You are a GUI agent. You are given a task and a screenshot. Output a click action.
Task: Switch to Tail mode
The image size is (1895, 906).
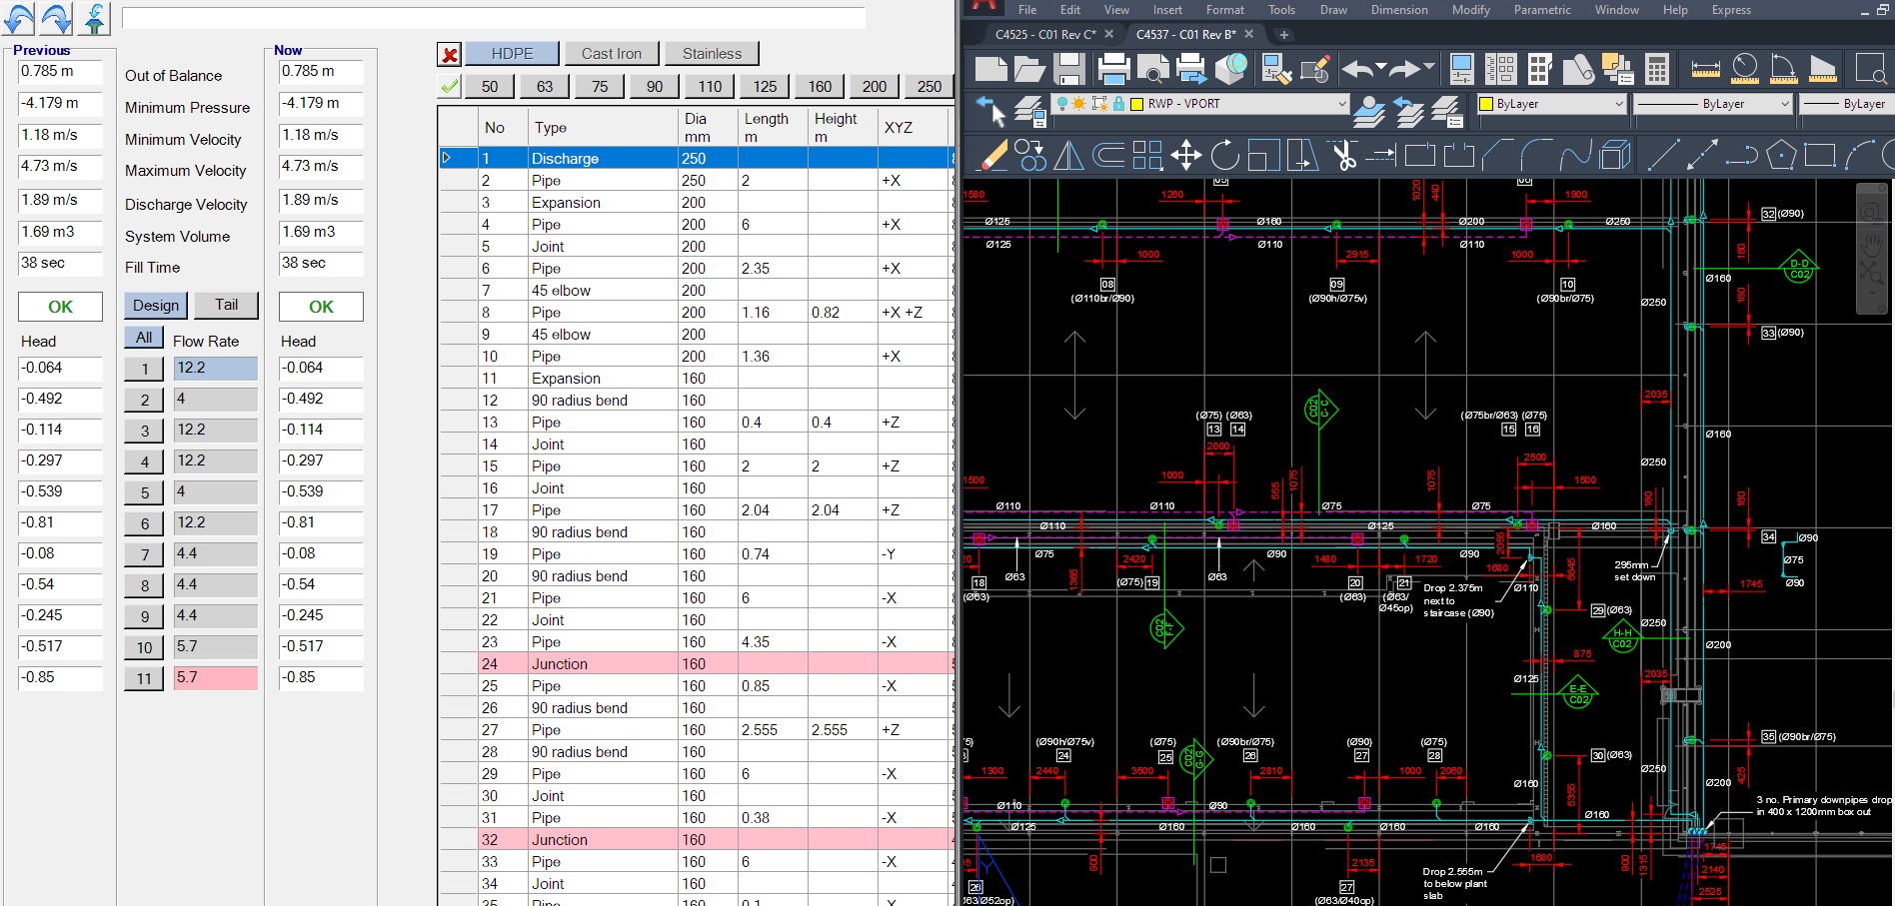tap(227, 305)
